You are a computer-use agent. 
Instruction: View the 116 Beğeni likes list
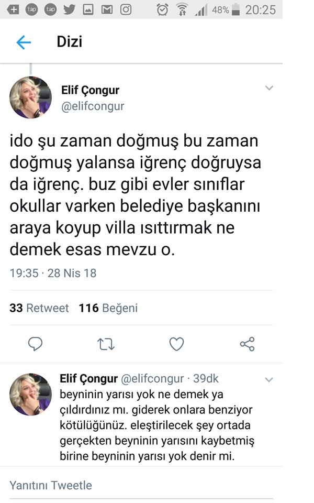(108, 308)
